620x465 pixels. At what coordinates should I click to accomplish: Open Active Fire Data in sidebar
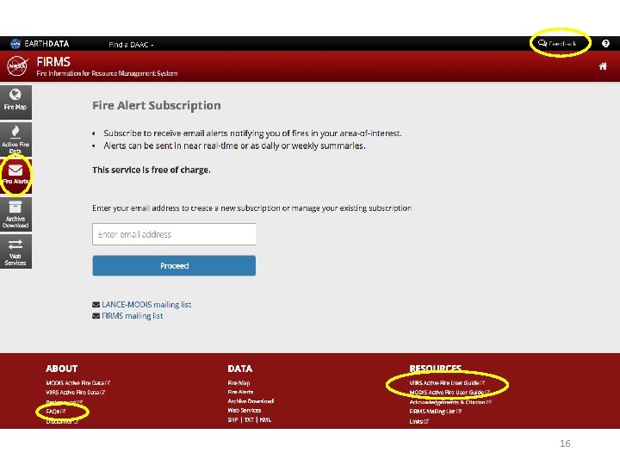click(x=15, y=139)
